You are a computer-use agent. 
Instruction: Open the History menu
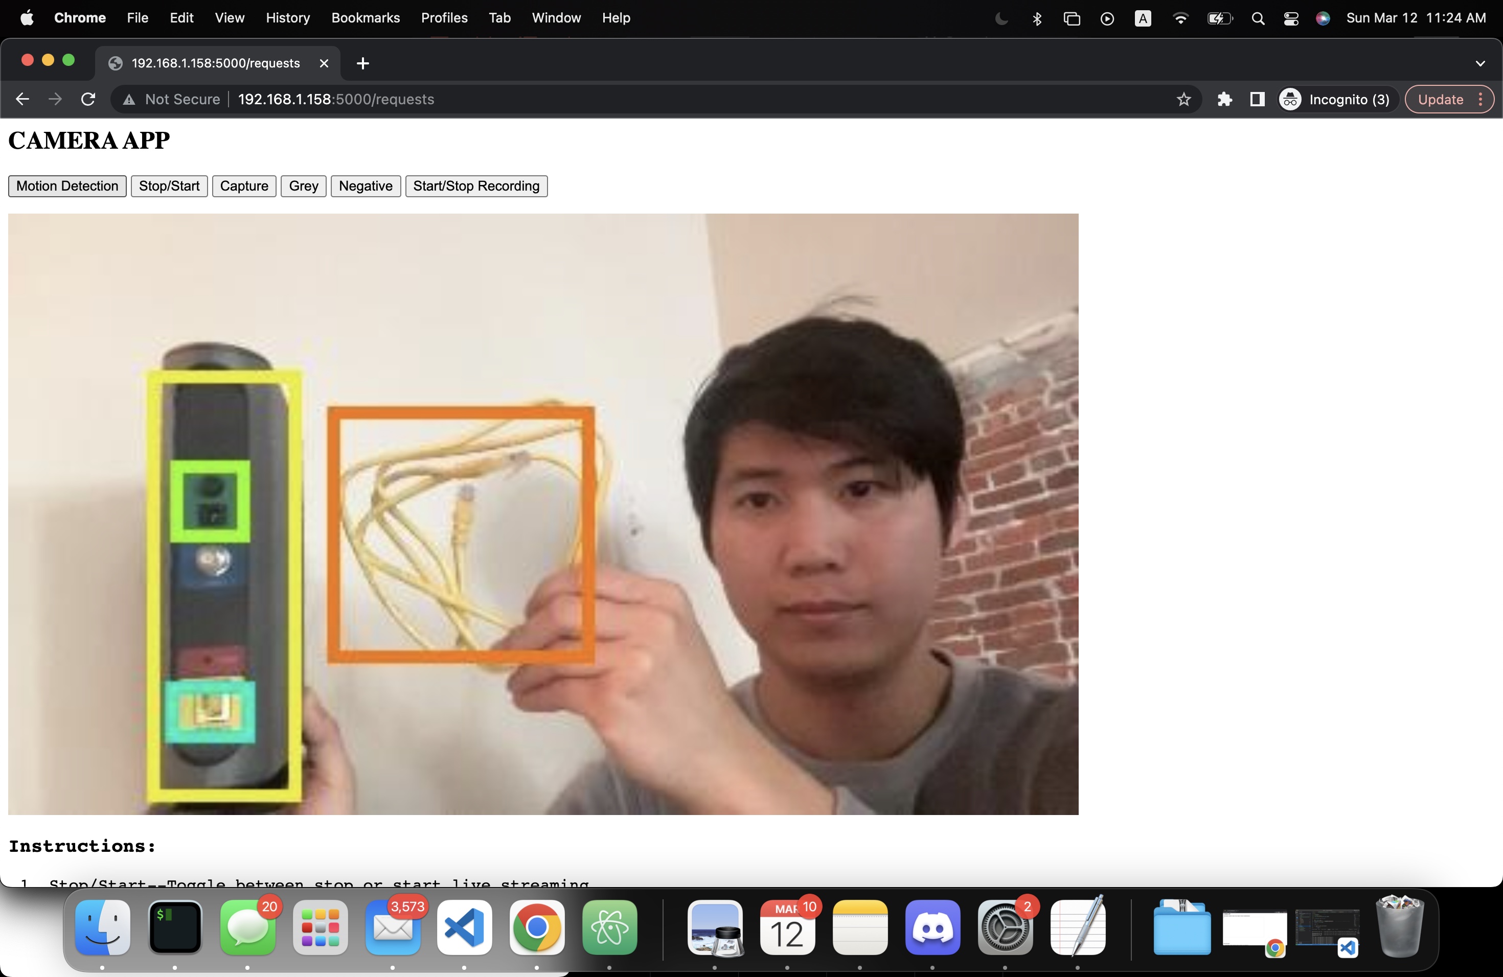tap(287, 18)
